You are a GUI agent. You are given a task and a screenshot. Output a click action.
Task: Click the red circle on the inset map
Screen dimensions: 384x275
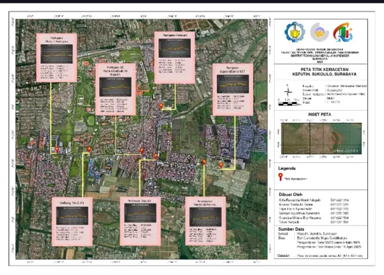[338, 138]
